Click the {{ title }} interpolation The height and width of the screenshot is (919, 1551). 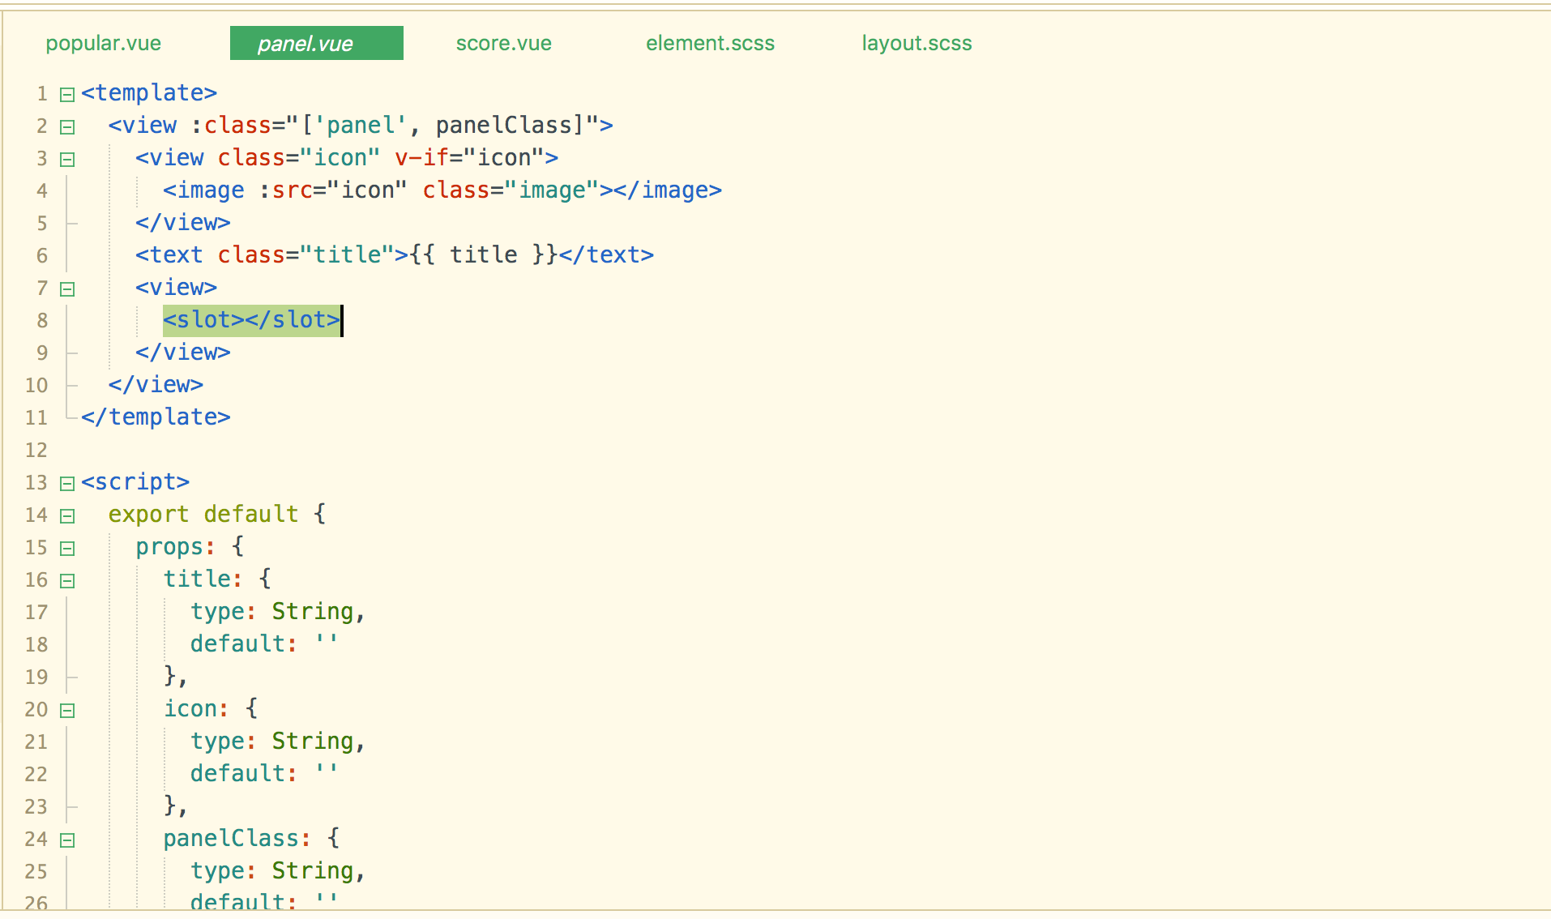click(484, 255)
